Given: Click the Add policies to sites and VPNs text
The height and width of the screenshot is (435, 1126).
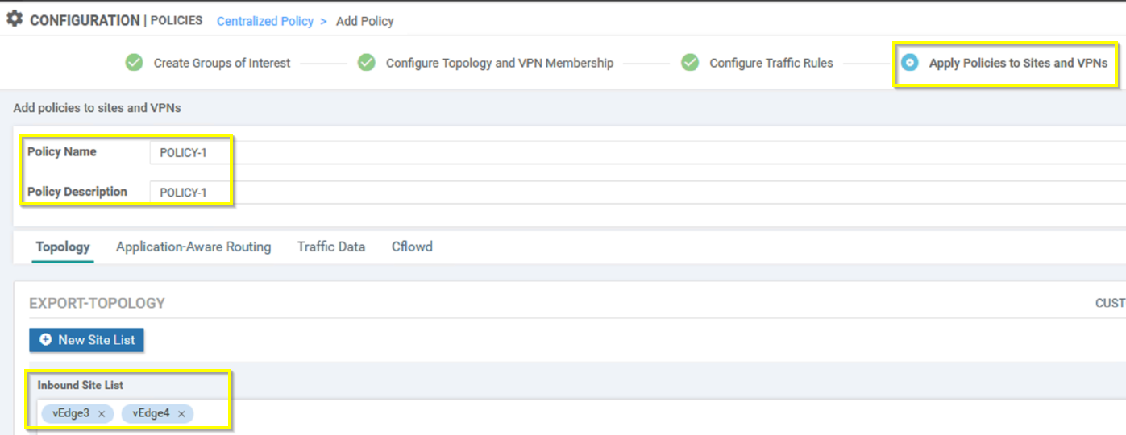Looking at the screenshot, I should pyautogui.click(x=97, y=108).
